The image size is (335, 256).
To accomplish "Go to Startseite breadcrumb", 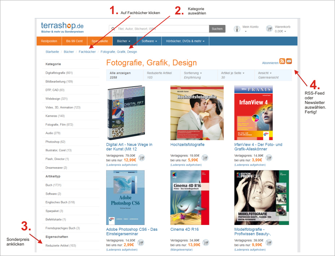I will click(x=52, y=52).
